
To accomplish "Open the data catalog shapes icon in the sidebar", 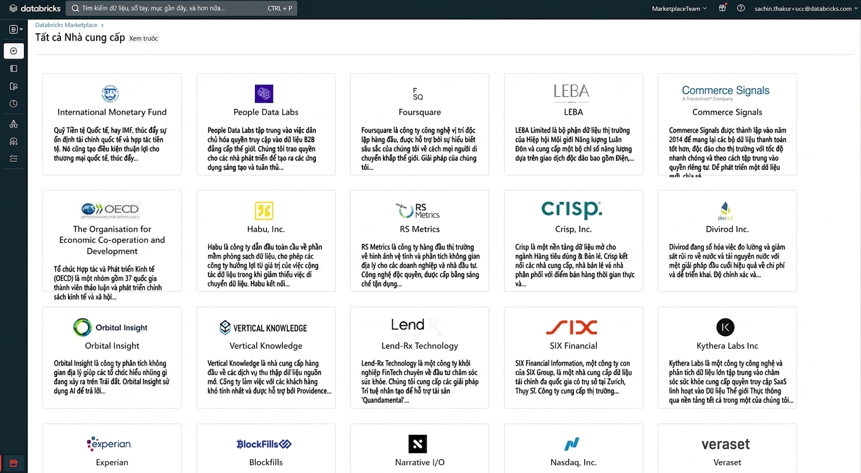I will click(14, 124).
